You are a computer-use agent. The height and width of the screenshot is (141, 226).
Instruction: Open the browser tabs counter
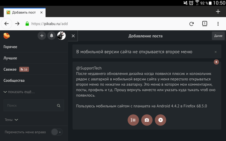pyautogui.click(x=205, y=24)
